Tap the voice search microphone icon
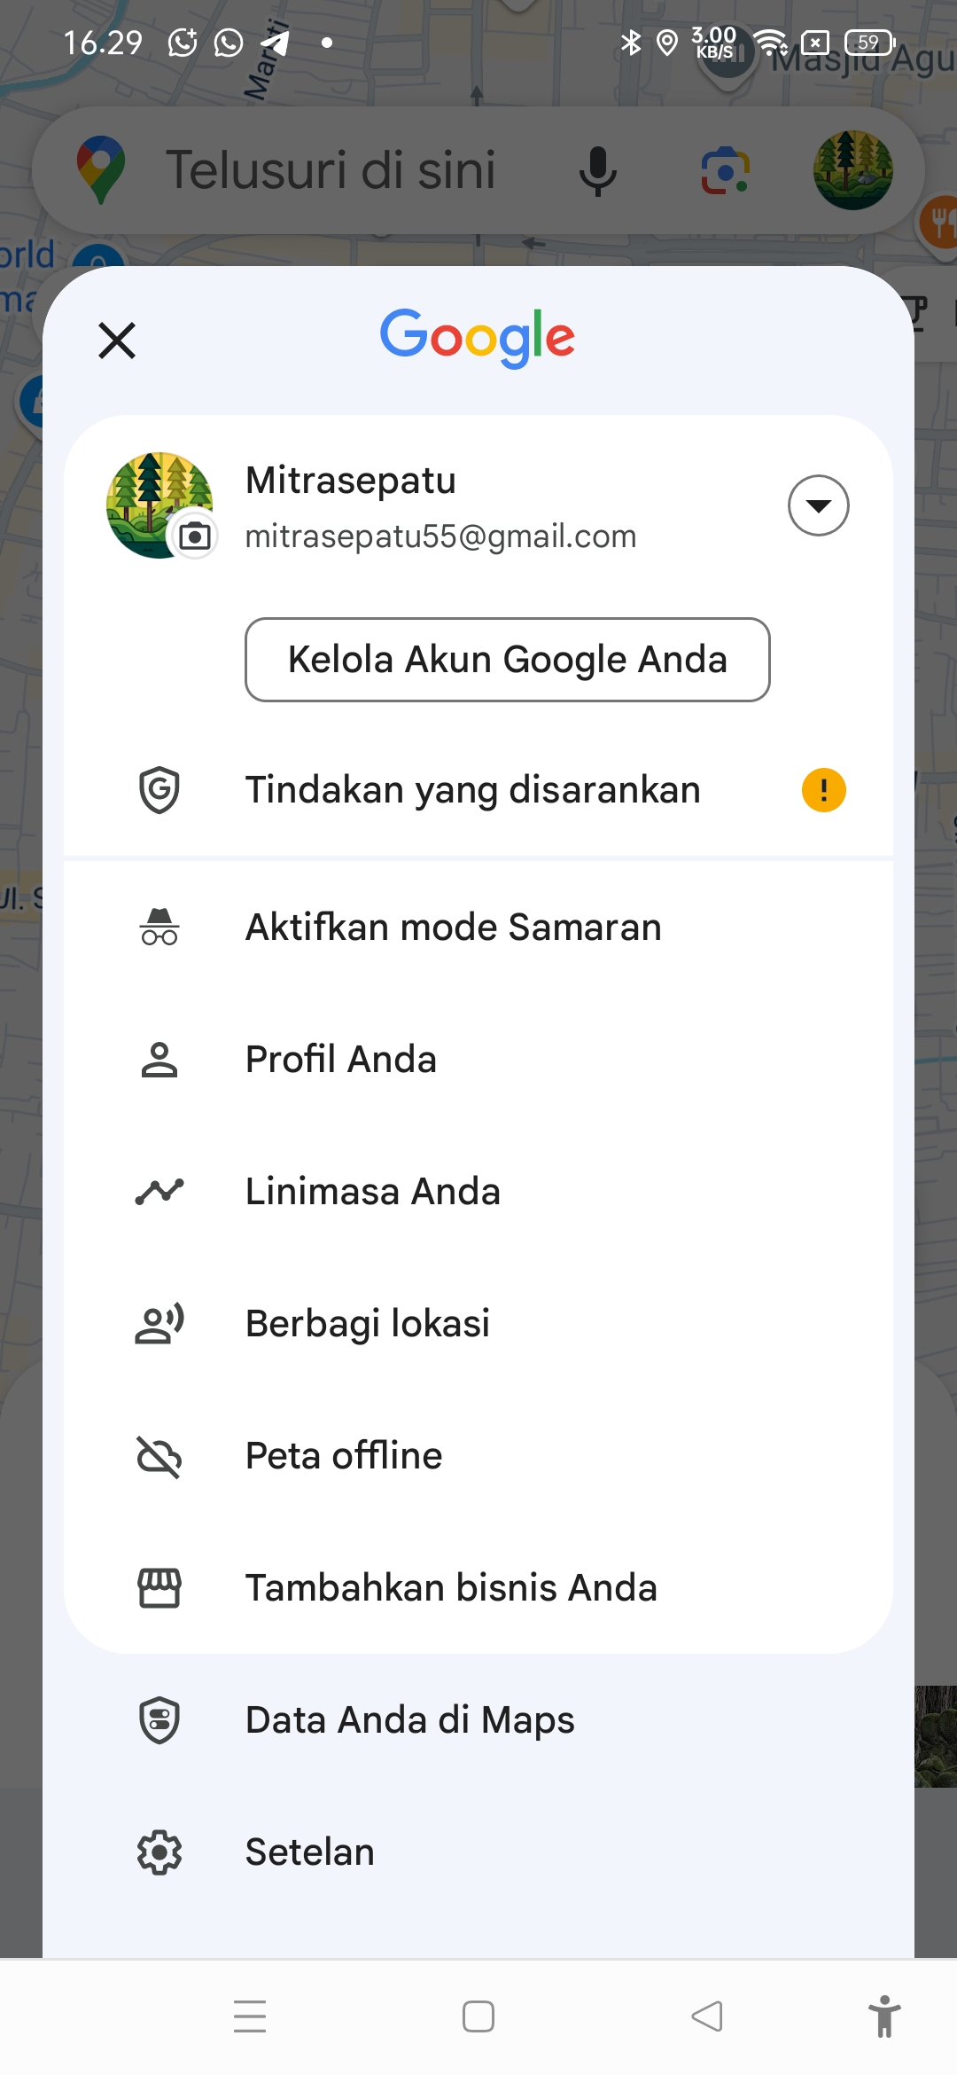957x2075 pixels. [x=598, y=170]
